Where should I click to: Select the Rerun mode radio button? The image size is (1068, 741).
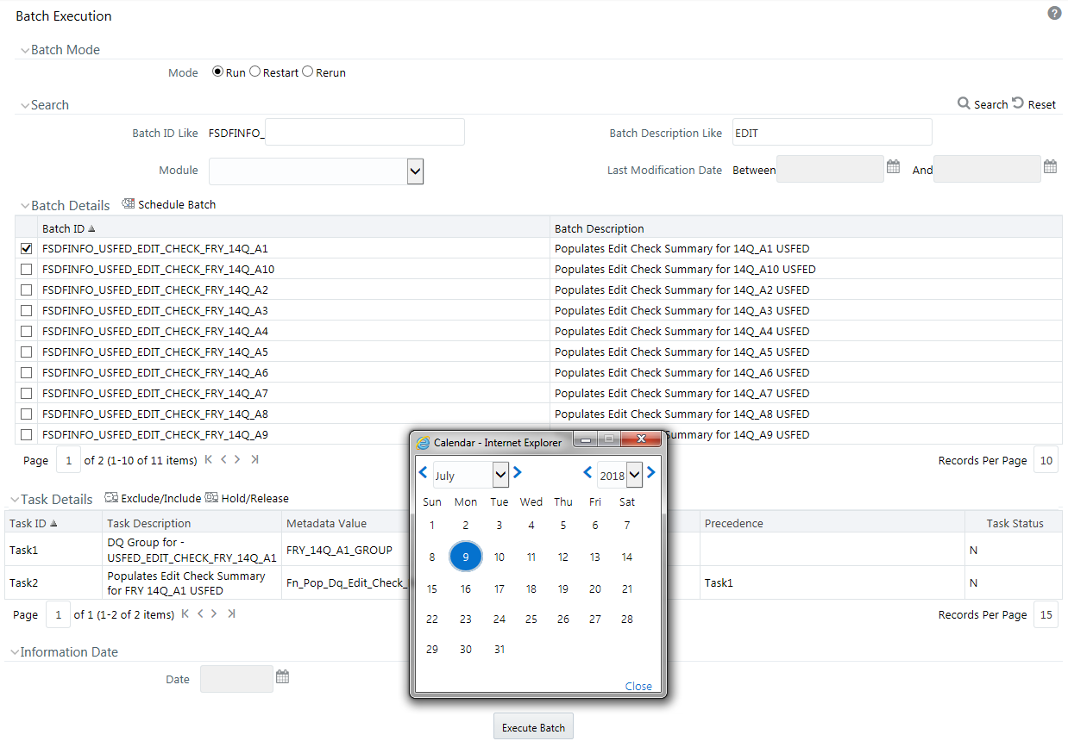click(x=307, y=72)
